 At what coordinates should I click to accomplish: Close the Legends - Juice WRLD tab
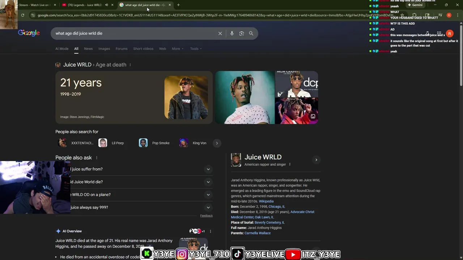coord(112,5)
